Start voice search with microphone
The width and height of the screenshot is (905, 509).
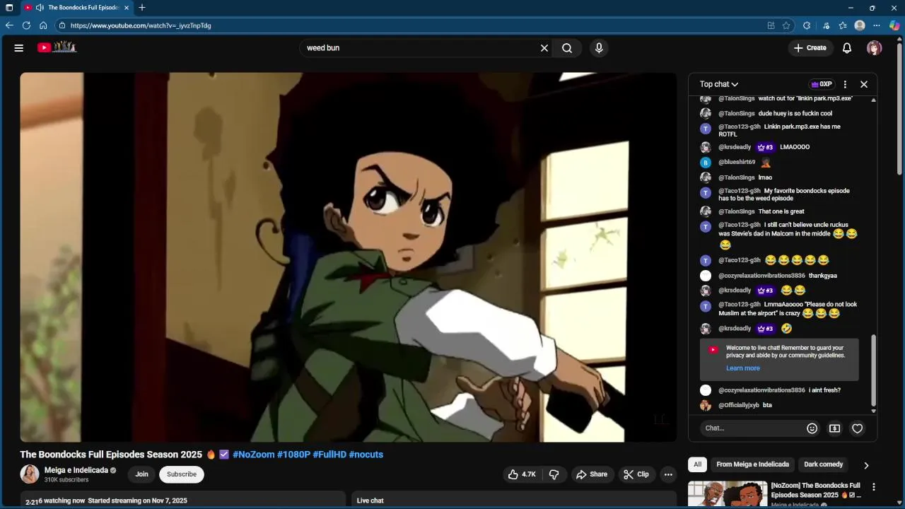tap(599, 48)
